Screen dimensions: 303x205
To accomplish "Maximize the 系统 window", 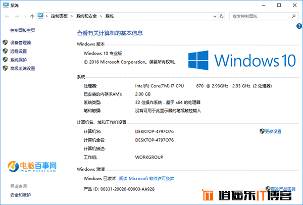I will pyautogui.click(x=279, y=6).
